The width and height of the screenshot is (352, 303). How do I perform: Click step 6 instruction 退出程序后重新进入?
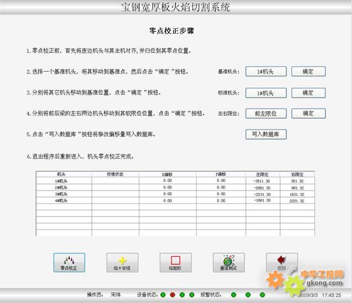click(80, 156)
